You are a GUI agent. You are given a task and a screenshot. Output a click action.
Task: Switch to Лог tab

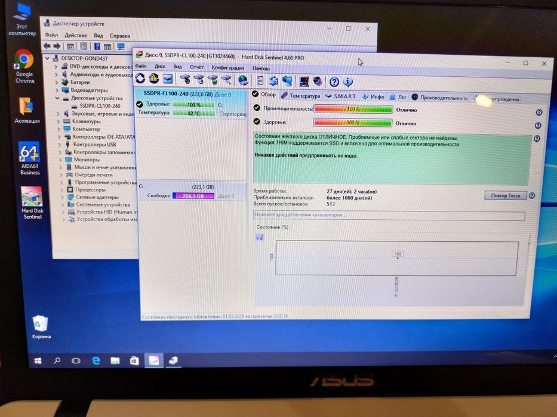(x=398, y=97)
